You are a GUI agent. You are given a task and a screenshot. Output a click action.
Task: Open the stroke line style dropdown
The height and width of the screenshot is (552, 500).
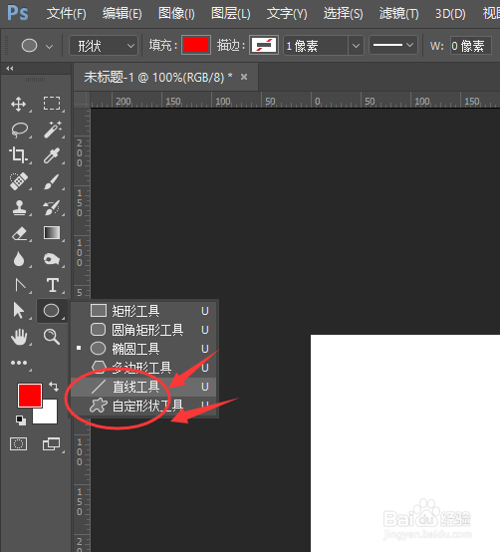click(393, 45)
